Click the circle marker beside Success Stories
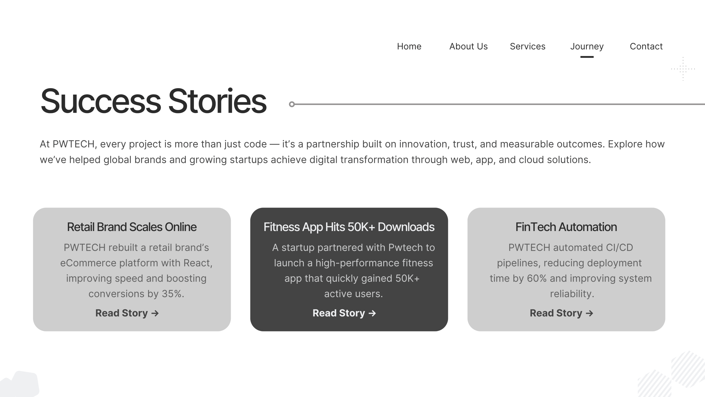The width and height of the screenshot is (705, 397). click(x=292, y=104)
